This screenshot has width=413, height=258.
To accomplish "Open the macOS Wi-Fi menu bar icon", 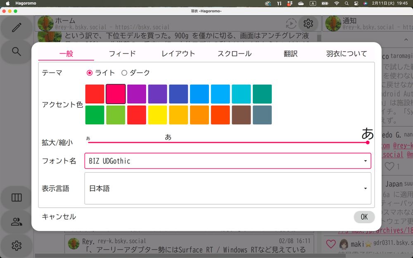I will (337, 3).
